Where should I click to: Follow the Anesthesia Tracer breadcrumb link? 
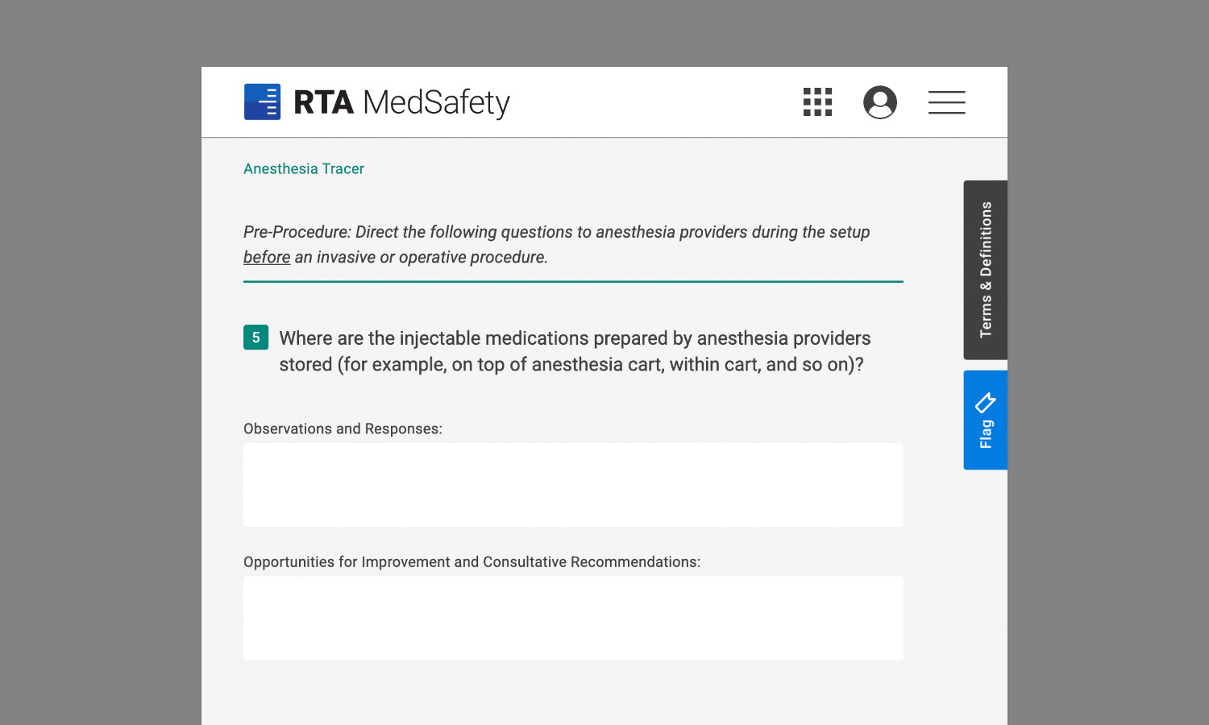(x=304, y=169)
